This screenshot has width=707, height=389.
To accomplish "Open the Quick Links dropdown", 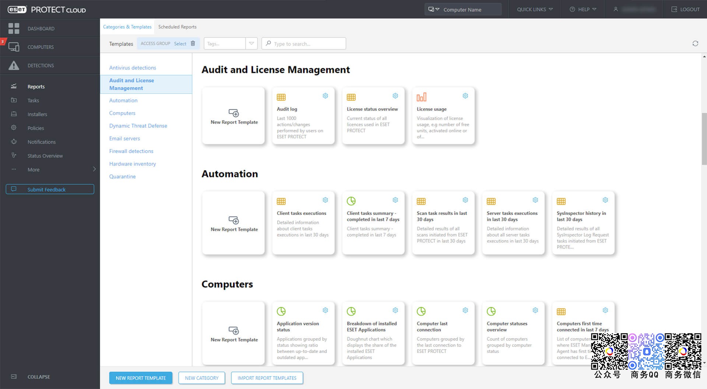I will [x=535, y=9].
